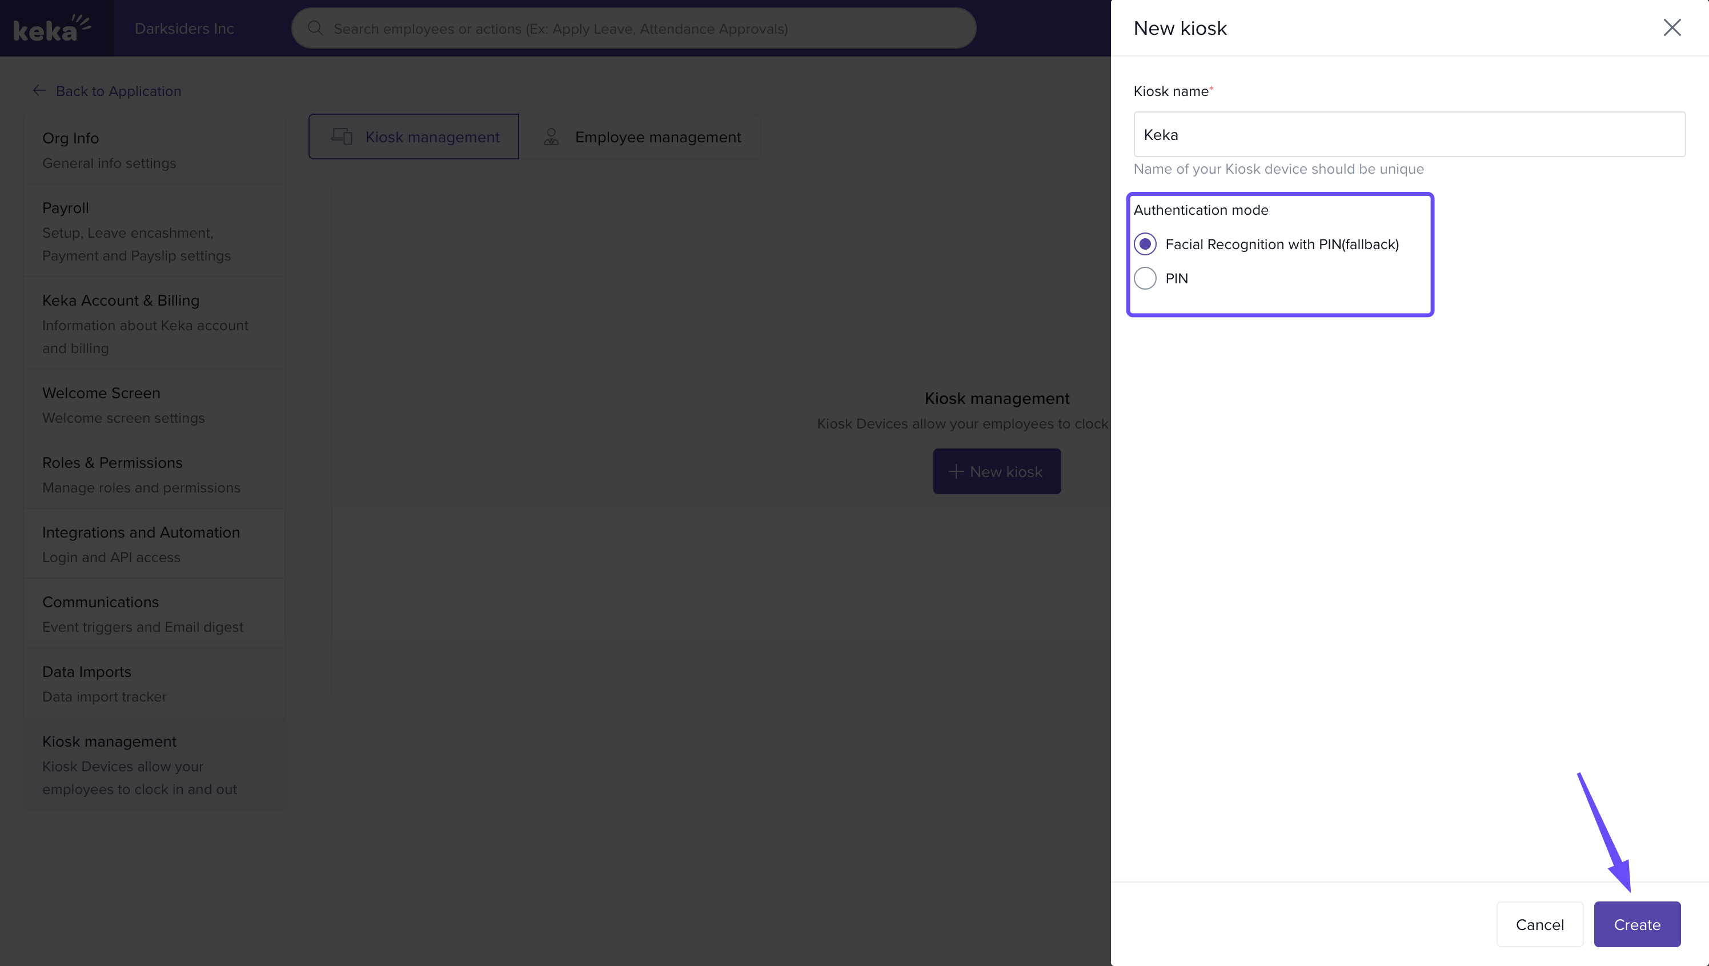1709x966 pixels.
Task: Select the PIN authentication mode
Action: point(1145,279)
